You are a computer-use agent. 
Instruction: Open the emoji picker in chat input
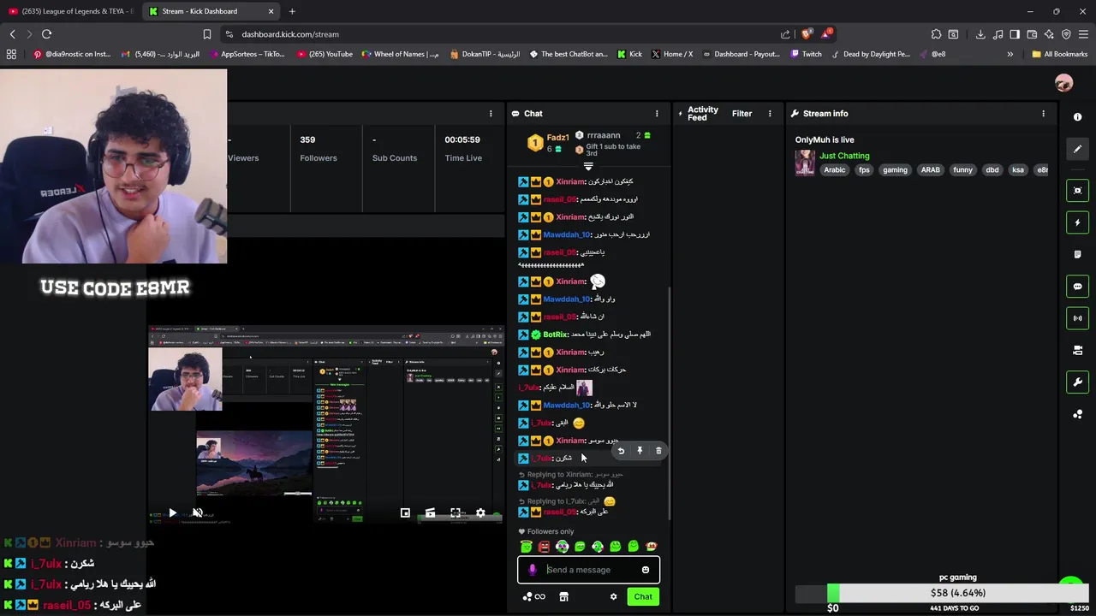pyautogui.click(x=646, y=570)
